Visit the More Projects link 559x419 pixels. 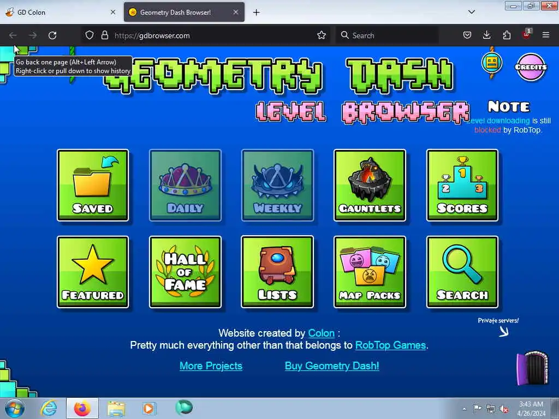tap(211, 366)
